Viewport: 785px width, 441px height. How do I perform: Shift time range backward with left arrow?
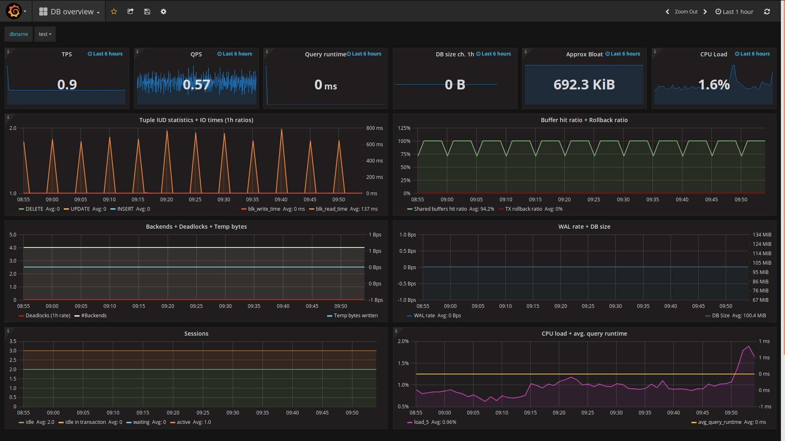point(668,11)
